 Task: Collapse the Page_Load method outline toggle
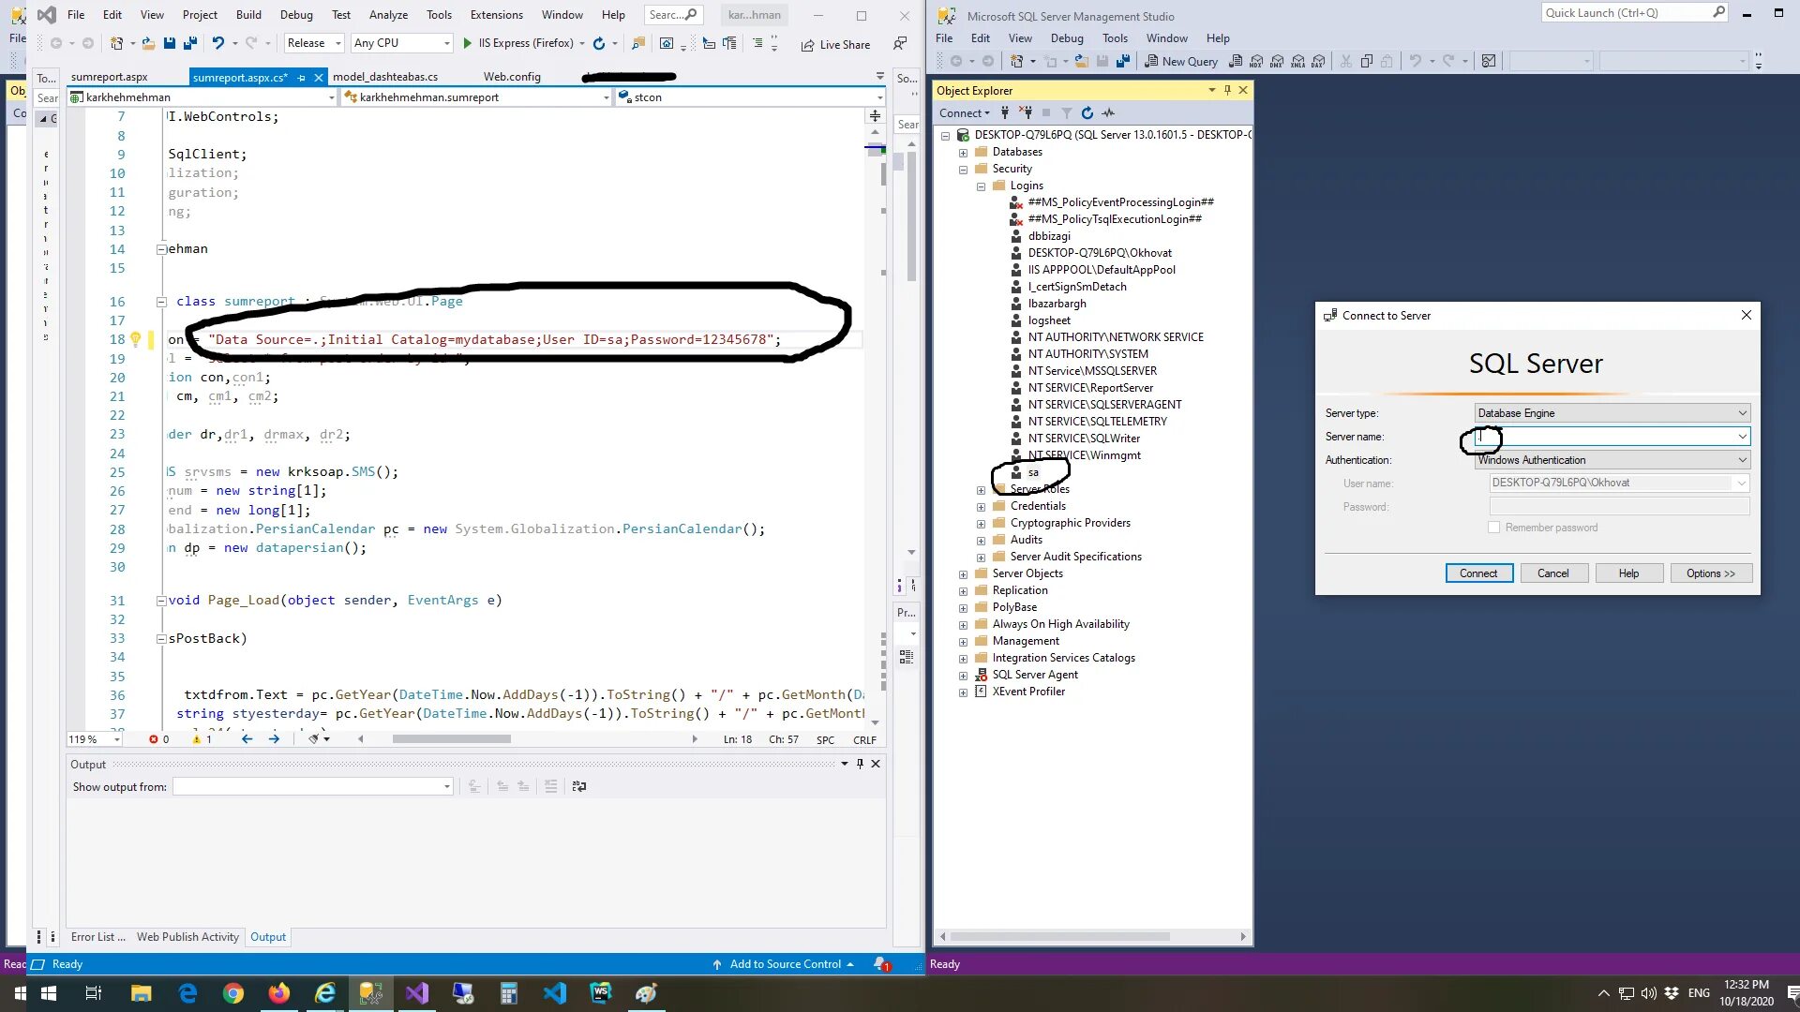[x=161, y=601]
